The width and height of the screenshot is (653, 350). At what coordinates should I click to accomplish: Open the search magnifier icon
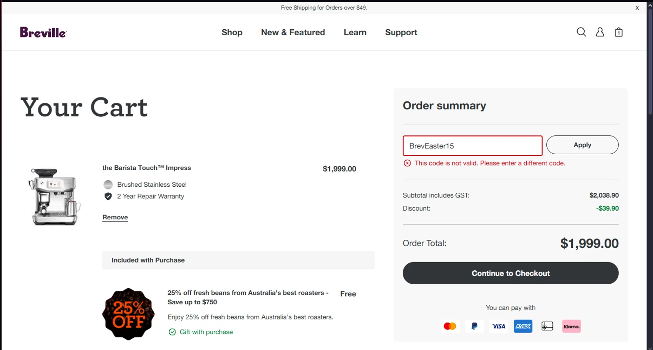point(581,32)
